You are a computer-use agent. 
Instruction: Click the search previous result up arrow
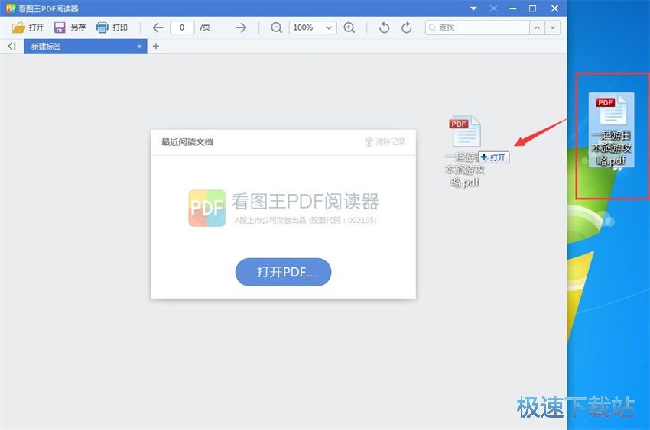[538, 27]
